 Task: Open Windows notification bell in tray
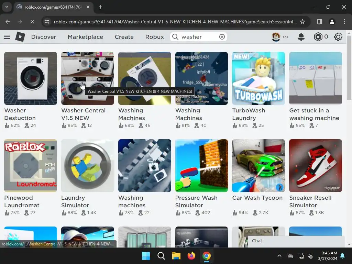(x=343, y=256)
